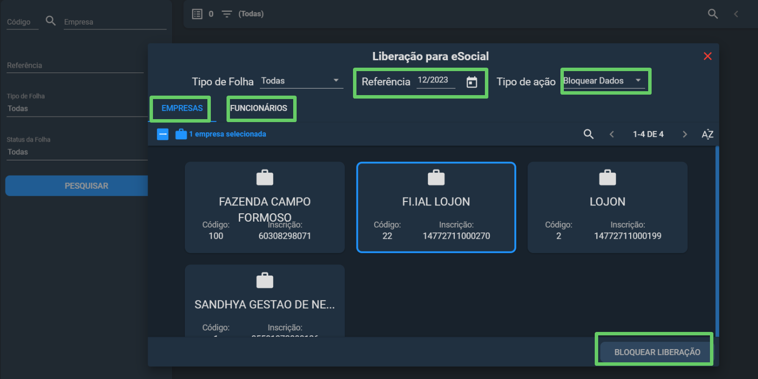
Task: Click the search icon in the companies toolbar
Action: [x=589, y=134]
